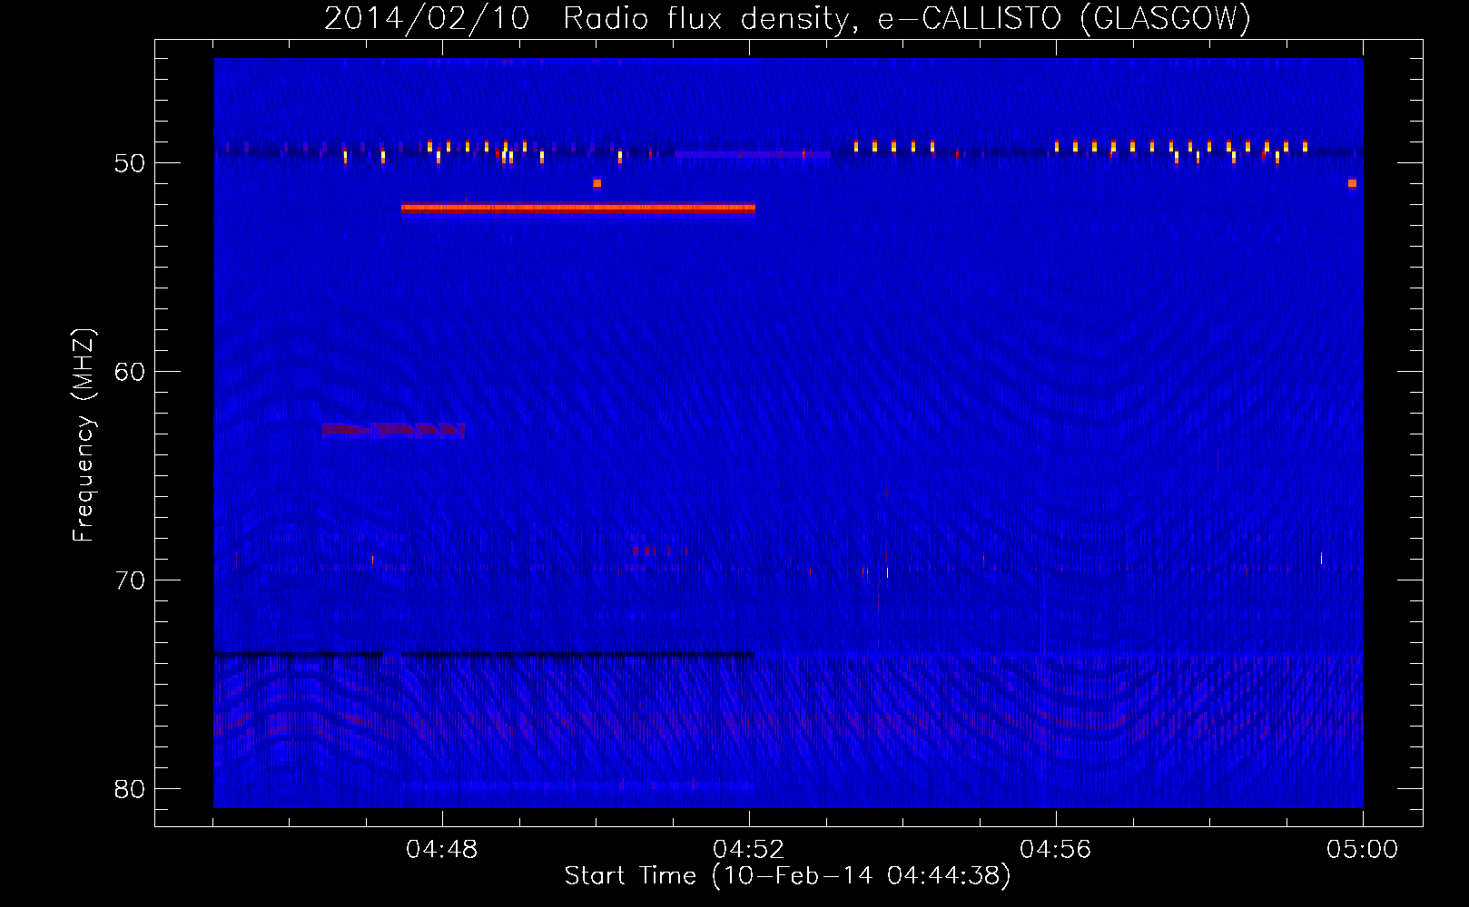Click the 'Frequency (MHZ)' axis label
The height and width of the screenshot is (907, 1469).
click(84, 435)
